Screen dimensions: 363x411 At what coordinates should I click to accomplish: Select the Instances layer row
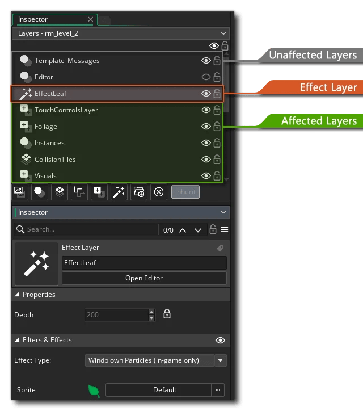[x=117, y=143]
